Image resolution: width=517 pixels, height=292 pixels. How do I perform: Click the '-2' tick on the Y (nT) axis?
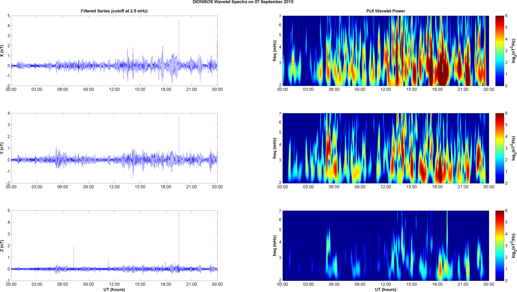point(8,183)
